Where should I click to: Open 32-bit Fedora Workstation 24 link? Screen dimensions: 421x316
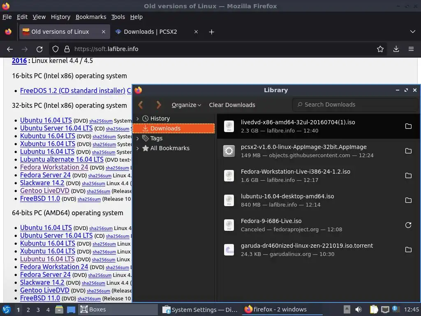point(54,167)
